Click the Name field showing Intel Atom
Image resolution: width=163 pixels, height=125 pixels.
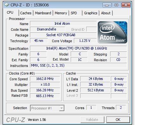tap(63, 23)
